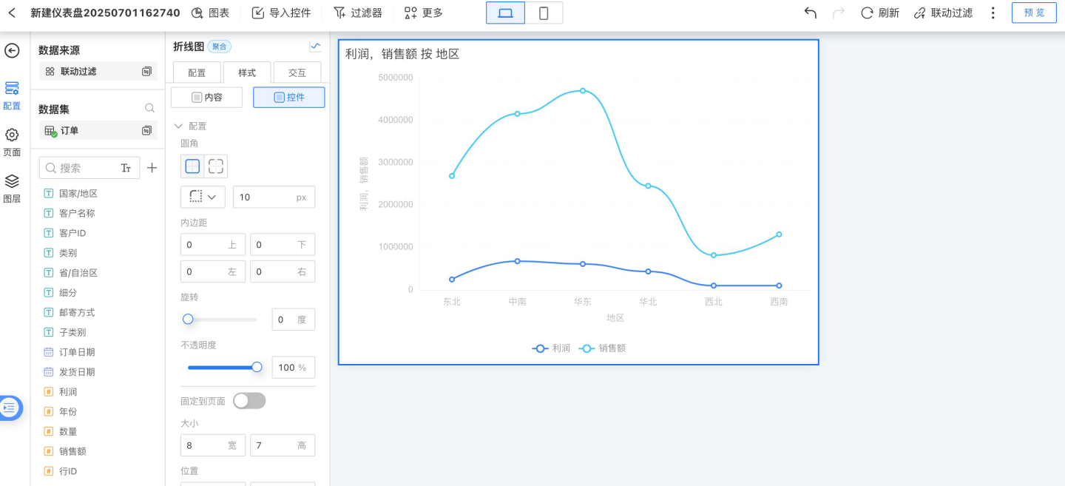This screenshot has width=1065, height=486.
Task: Switch to the 配置 tab
Action: click(197, 72)
